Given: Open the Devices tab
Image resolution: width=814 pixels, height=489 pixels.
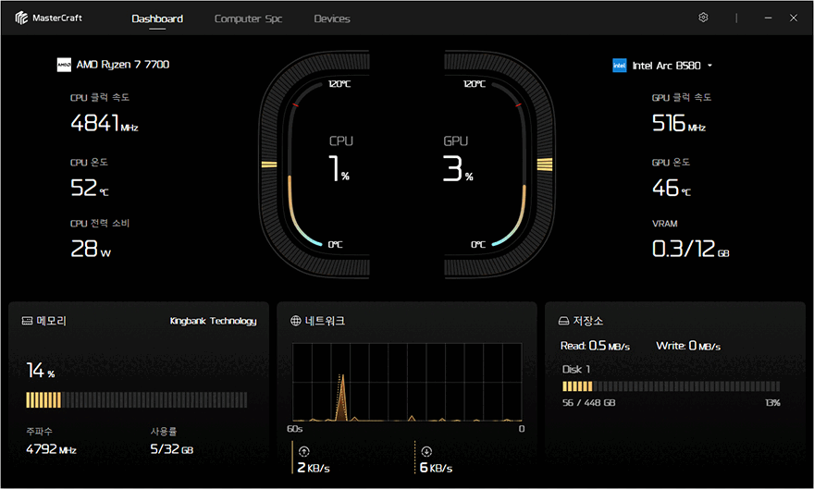Looking at the screenshot, I should point(332,18).
